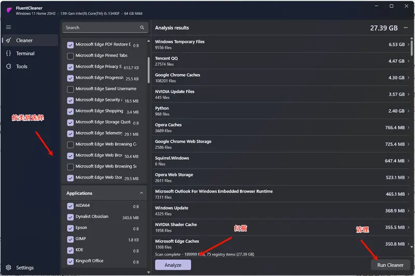Open the three-dot menu beside 27.39 GB
Viewport: 415px width, 276px height.
(406, 28)
